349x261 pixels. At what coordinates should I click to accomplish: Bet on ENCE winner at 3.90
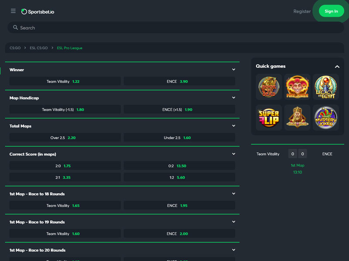coord(179,81)
